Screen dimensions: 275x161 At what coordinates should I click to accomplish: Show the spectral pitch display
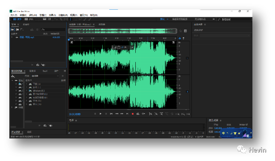tap(50, 19)
